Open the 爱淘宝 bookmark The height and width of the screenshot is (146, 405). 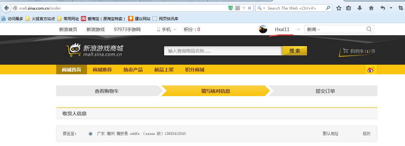103,19
